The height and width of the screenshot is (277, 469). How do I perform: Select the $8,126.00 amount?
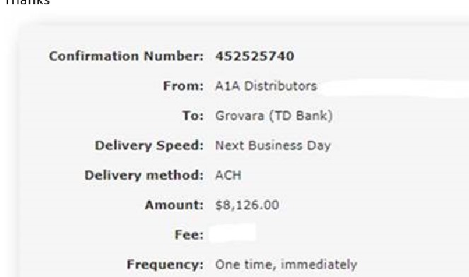tap(247, 206)
